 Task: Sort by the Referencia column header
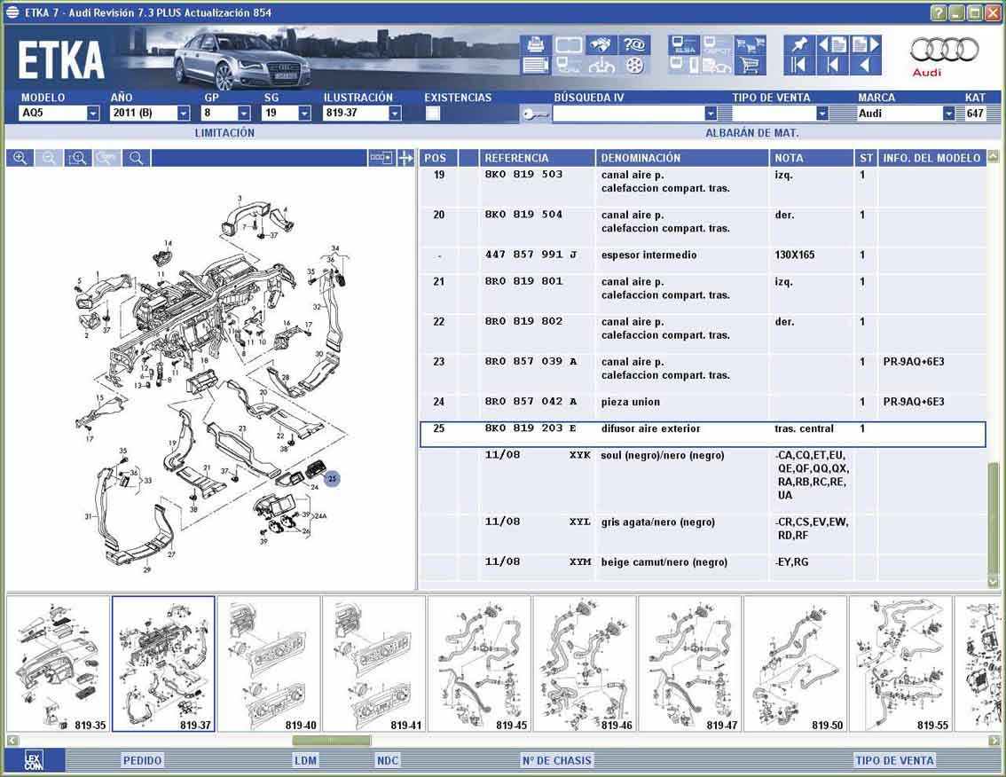coord(537,158)
